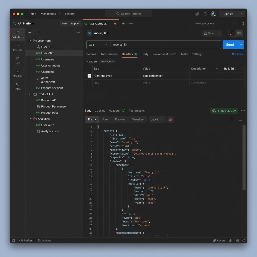257x257 pixels.
Task: Copy the response body using the copy icon
Action: point(231,119)
